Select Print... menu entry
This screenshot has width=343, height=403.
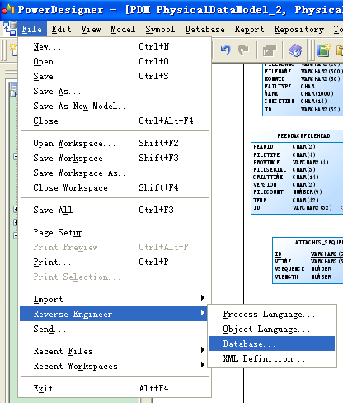[x=114, y=262]
